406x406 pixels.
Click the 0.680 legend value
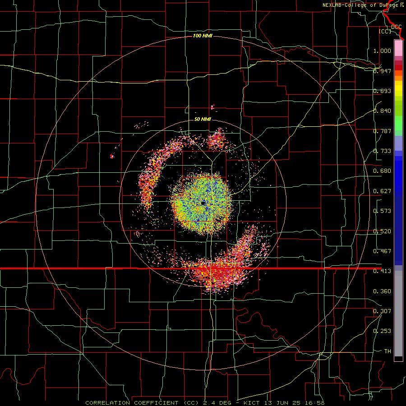point(382,171)
